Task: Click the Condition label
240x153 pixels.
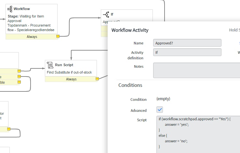Action: 139,100
